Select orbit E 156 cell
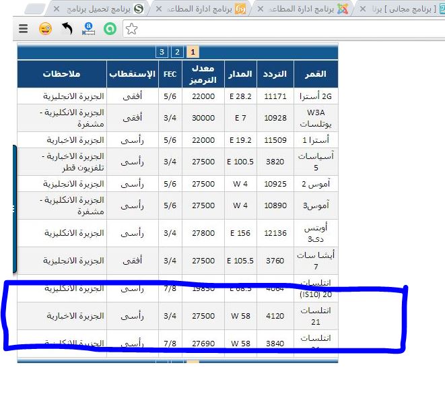This screenshot has height=419, width=445. click(x=240, y=233)
